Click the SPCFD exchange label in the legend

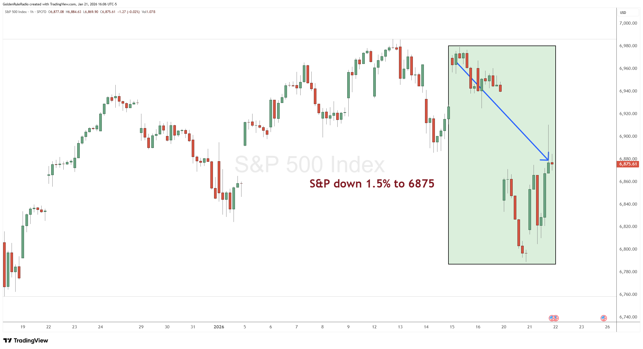click(x=42, y=12)
